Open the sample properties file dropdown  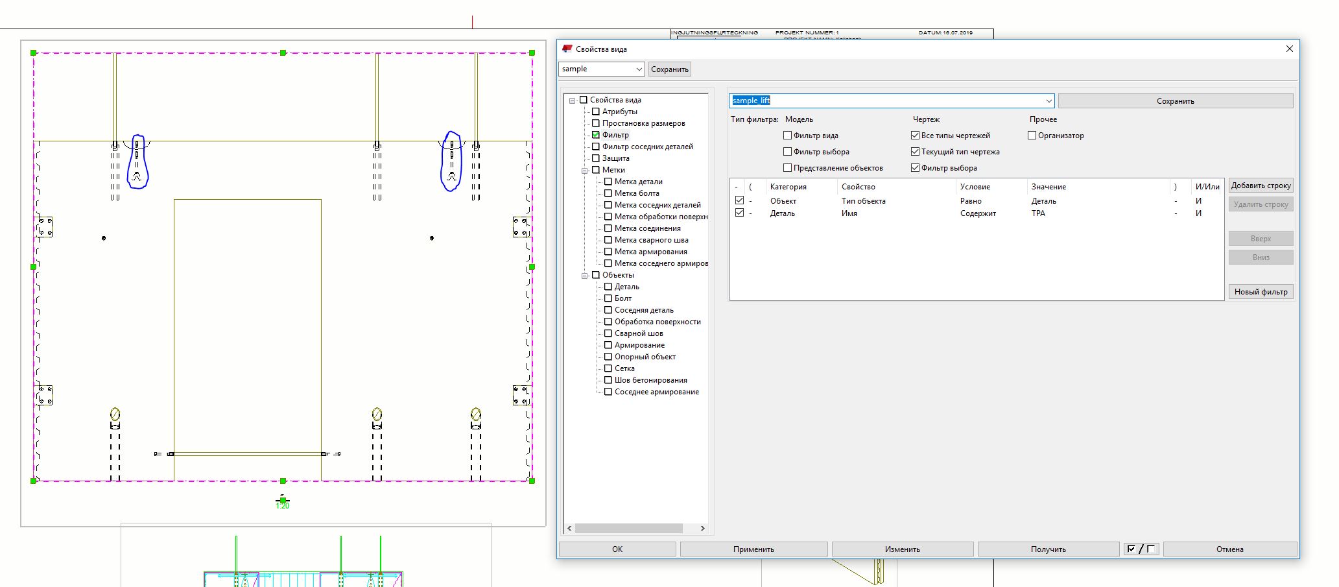point(639,69)
